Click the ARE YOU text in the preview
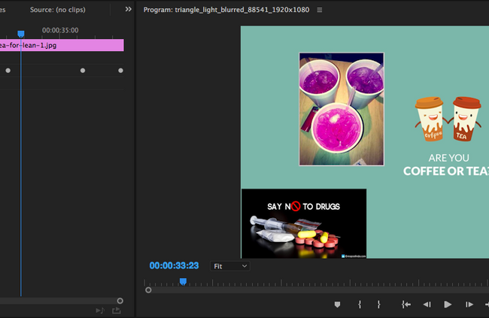The width and height of the screenshot is (489, 318). click(x=449, y=158)
